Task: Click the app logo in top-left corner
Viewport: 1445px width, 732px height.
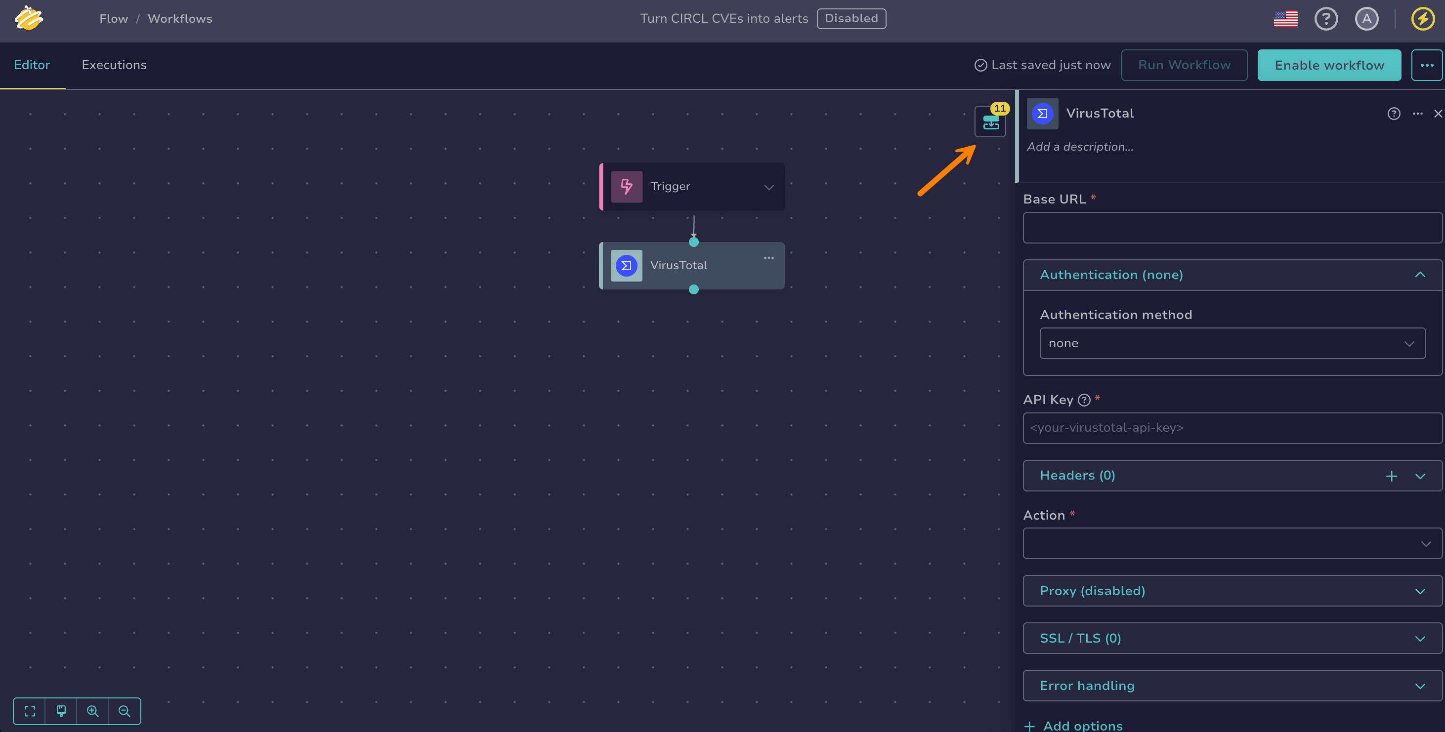Action: pyautogui.click(x=29, y=18)
